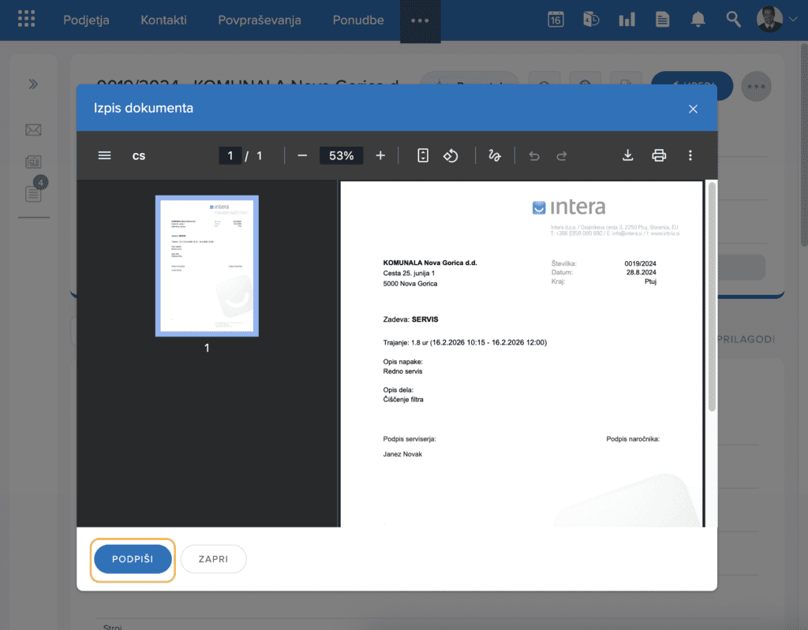Image resolution: width=808 pixels, height=630 pixels.
Task: Expand the left sidebar with chevrons
Action: pos(33,84)
